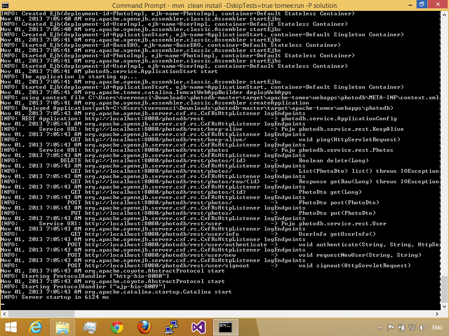The width and height of the screenshot is (449, 336).
Task: Minimize the Command Prompt window
Action: pos(410,5)
